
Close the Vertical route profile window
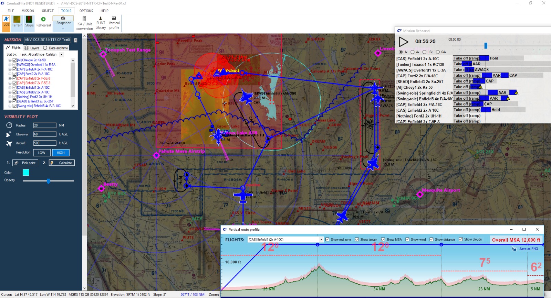pos(537,229)
